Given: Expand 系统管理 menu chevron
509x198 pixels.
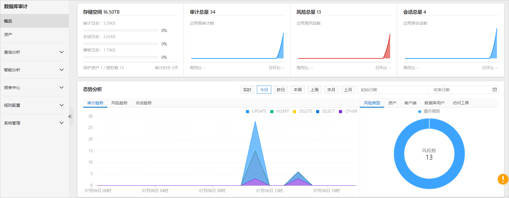Looking at the screenshot, I should click(61, 123).
